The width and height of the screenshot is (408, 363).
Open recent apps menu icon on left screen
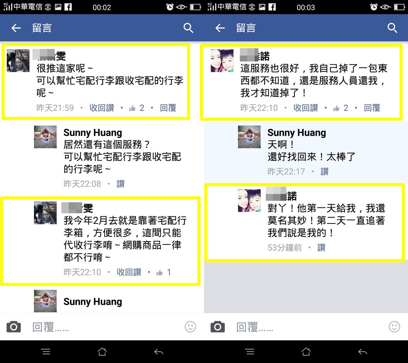click(46, 351)
